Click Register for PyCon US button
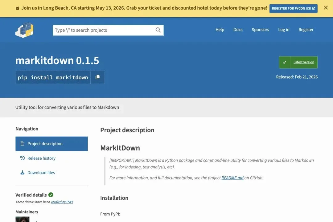This screenshot has width=333, height=222. click(293, 9)
